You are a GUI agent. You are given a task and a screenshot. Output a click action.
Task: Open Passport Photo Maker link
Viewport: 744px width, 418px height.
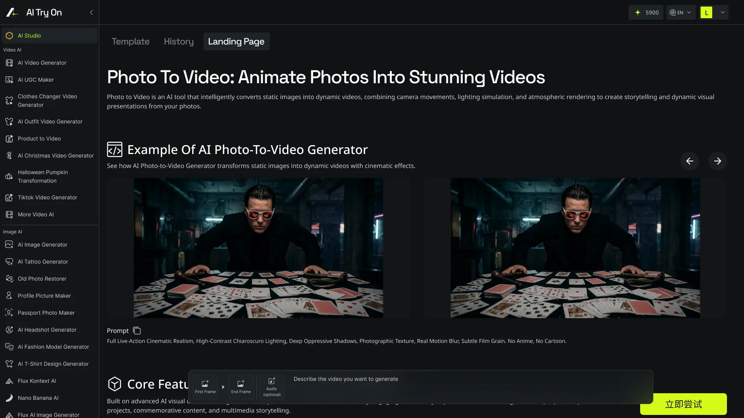pyautogui.click(x=46, y=313)
